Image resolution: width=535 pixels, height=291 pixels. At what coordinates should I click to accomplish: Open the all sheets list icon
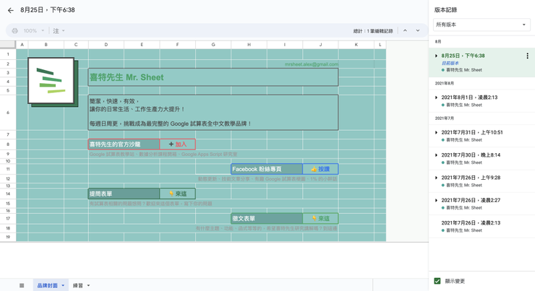(x=22, y=285)
